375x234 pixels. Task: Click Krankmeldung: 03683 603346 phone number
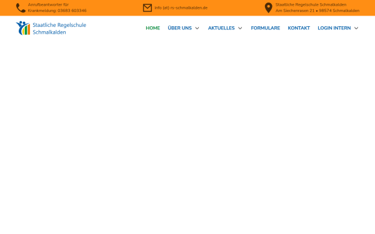pyautogui.click(x=57, y=11)
